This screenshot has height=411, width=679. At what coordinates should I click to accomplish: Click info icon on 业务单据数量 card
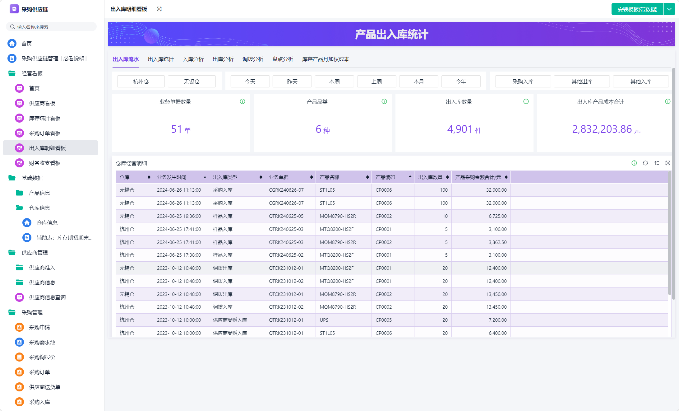[x=242, y=101]
